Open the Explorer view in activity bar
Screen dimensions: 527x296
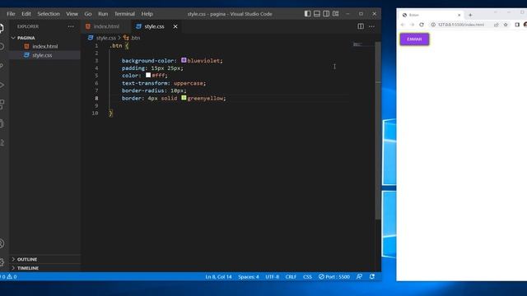2,28
